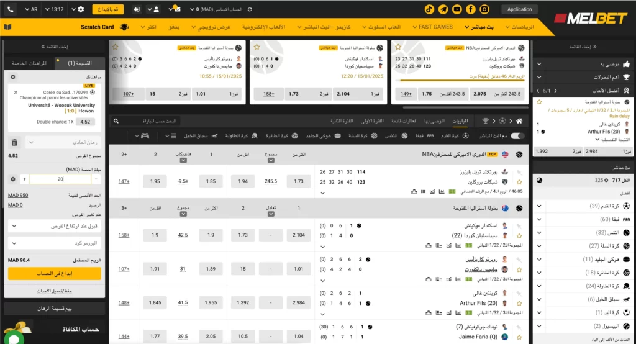
Task: Click the yellow deposit button قم بالإيداع
Action: pos(108,9)
